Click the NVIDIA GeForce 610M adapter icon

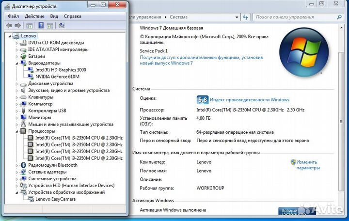[x=31, y=77]
